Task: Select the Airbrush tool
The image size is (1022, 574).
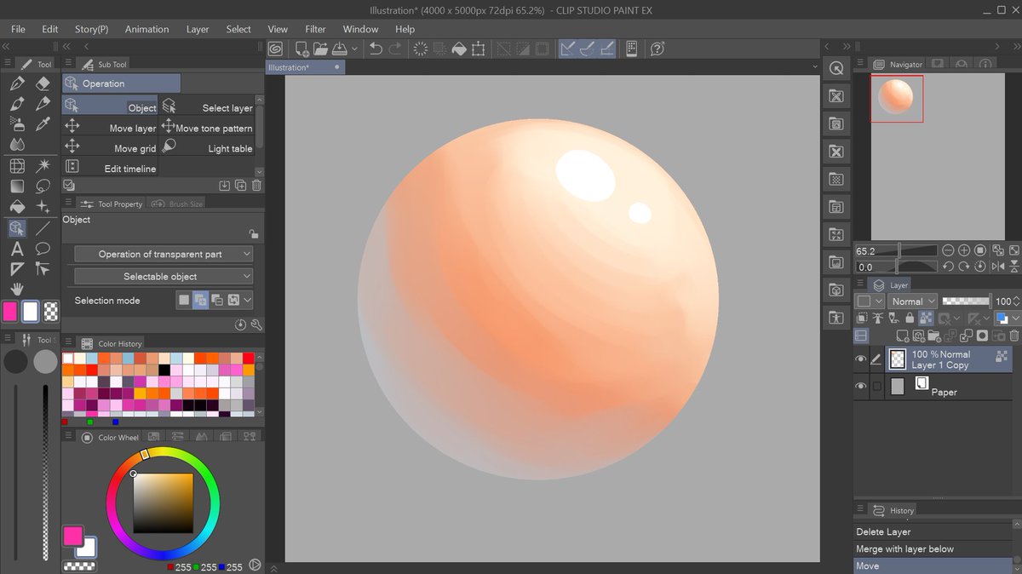Action: (x=16, y=124)
